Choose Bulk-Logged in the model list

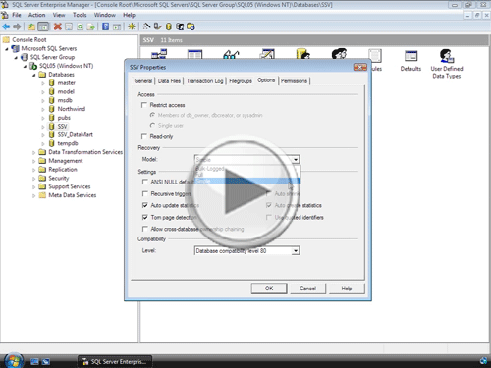click(x=247, y=169)
